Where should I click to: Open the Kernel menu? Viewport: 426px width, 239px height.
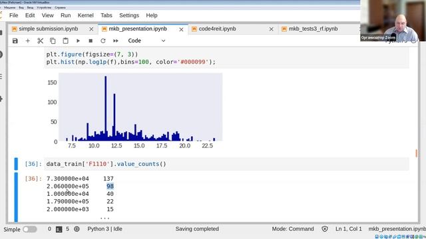point(86,15)
